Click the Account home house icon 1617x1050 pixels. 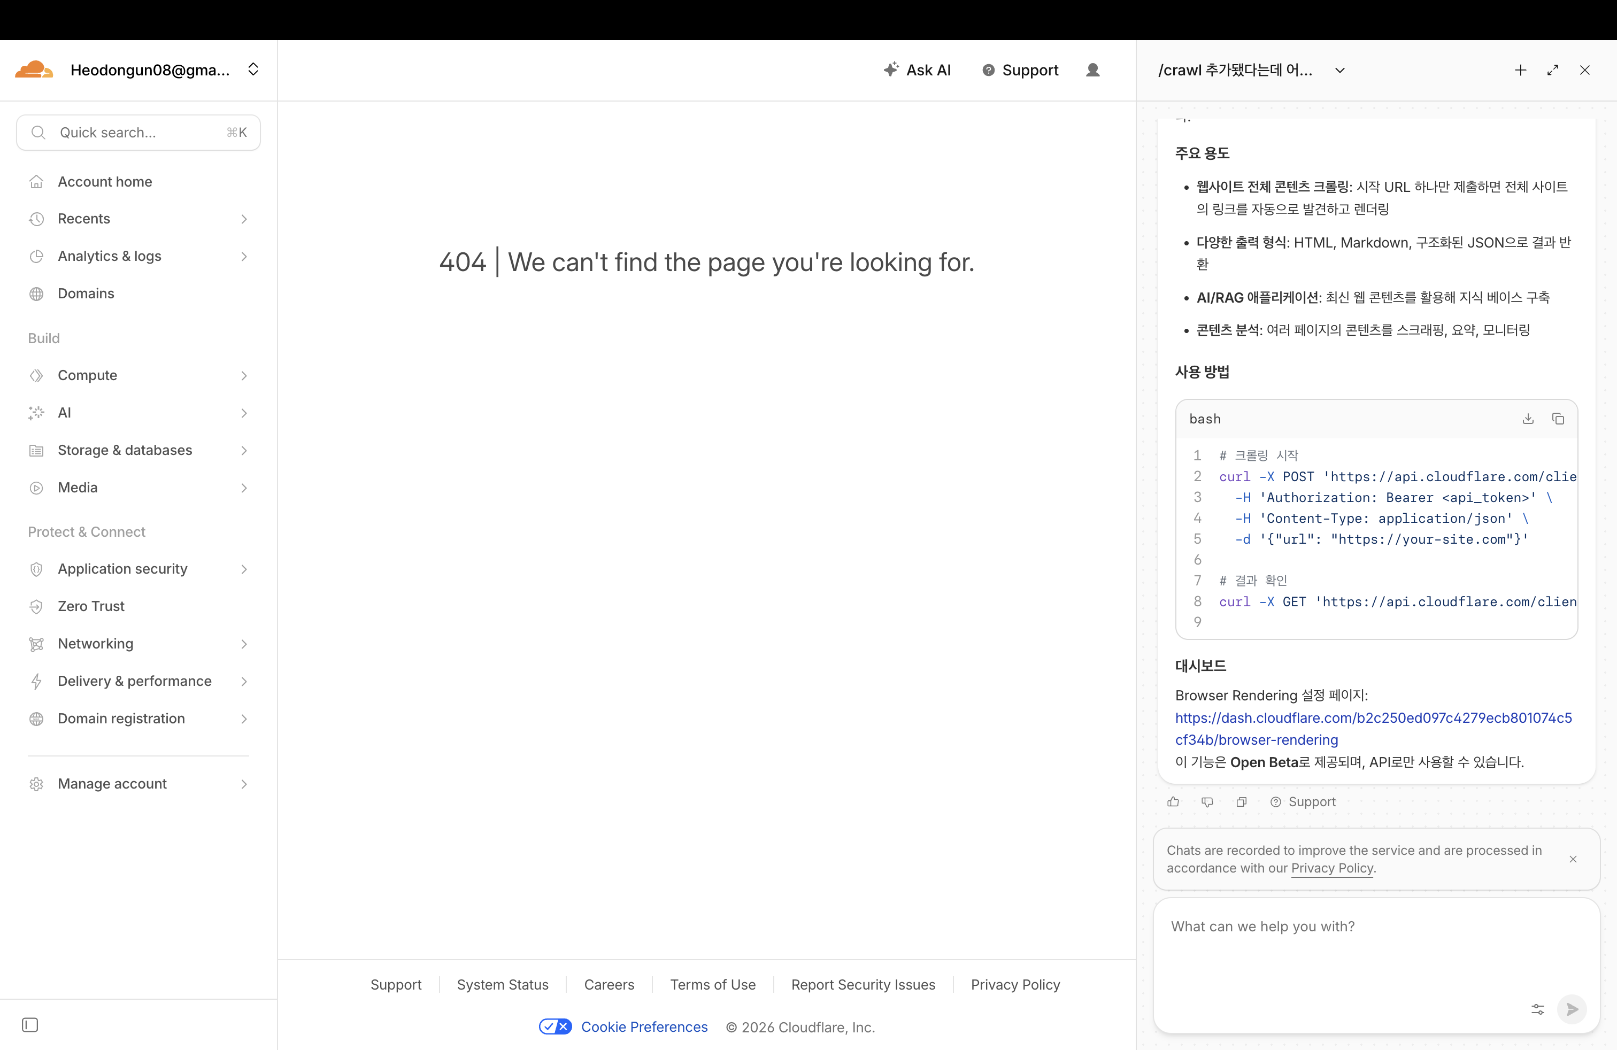pyautogui.click(x=37, y=182)
